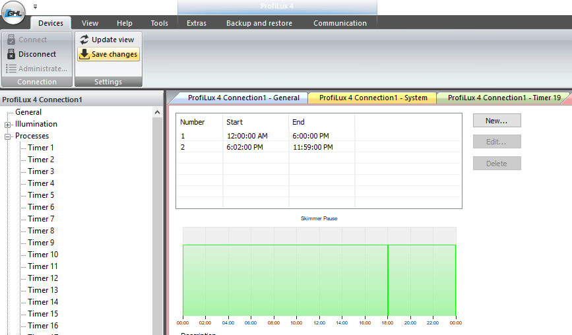Select Timer 13 in the tree
This screenshot has height=335, width=572.
tap(43, 289)
